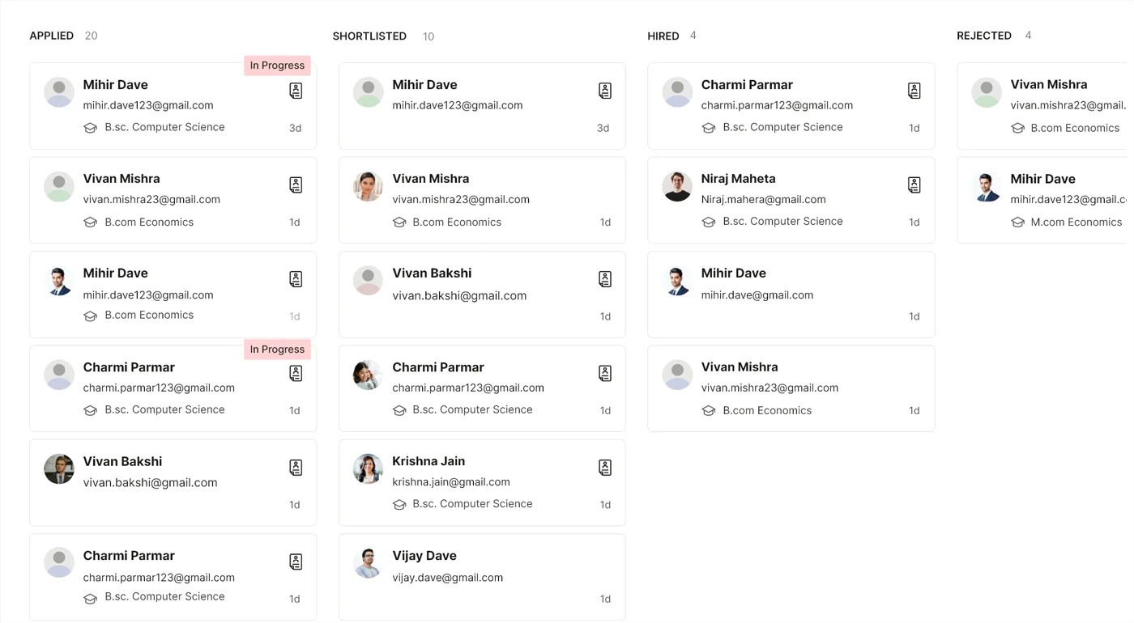Click graduation cap icon on Krishna Jain's card

(x=399, y=504)
